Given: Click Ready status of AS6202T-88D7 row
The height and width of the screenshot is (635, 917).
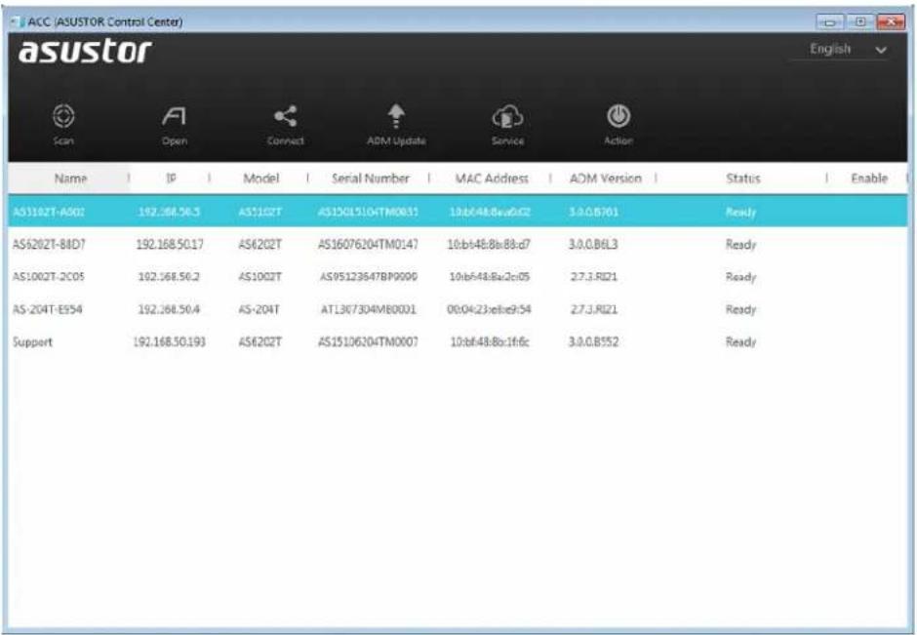Looking at the screenshot, I should [741, 245].
